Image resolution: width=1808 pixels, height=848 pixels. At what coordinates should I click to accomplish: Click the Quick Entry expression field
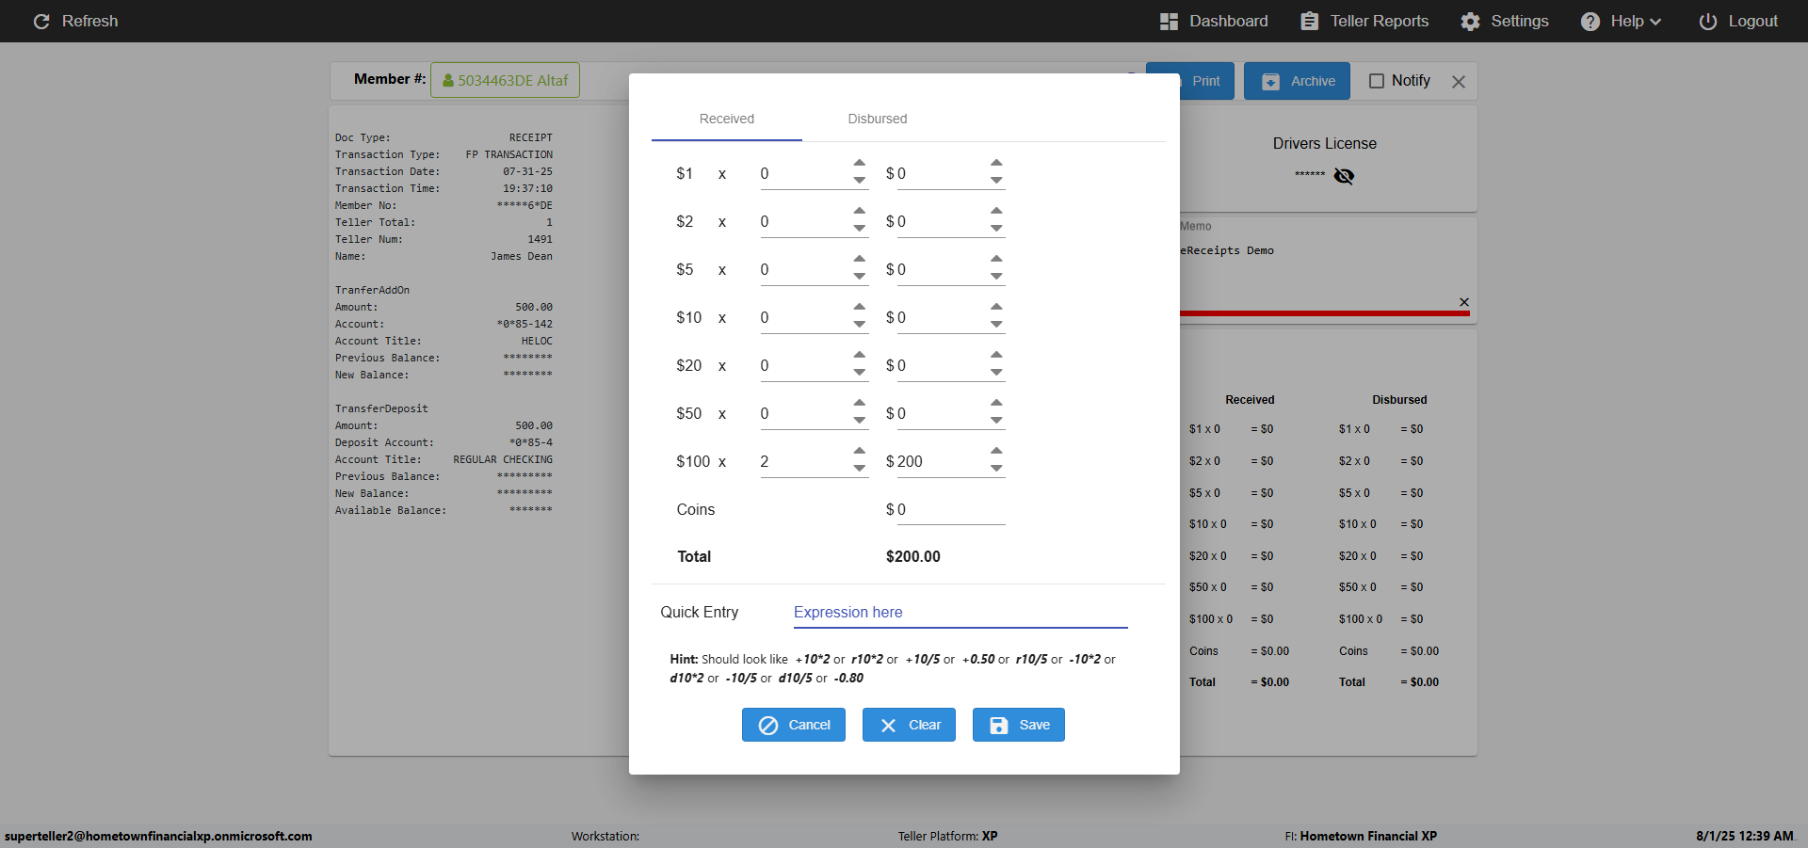[x=960, y=612]
